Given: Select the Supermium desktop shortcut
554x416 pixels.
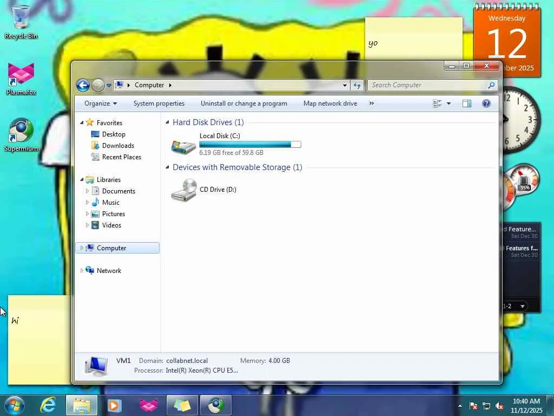Looking at the screenshot, I should click(21, 135).
